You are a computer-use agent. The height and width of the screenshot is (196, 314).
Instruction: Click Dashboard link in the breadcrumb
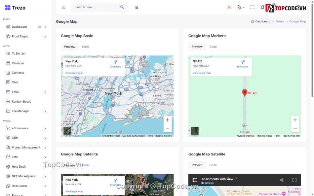tap(261, 21)
